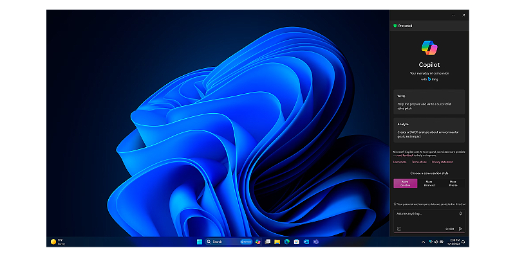
Task: Open Outlook from the taskbar
Action: [306, 242]
